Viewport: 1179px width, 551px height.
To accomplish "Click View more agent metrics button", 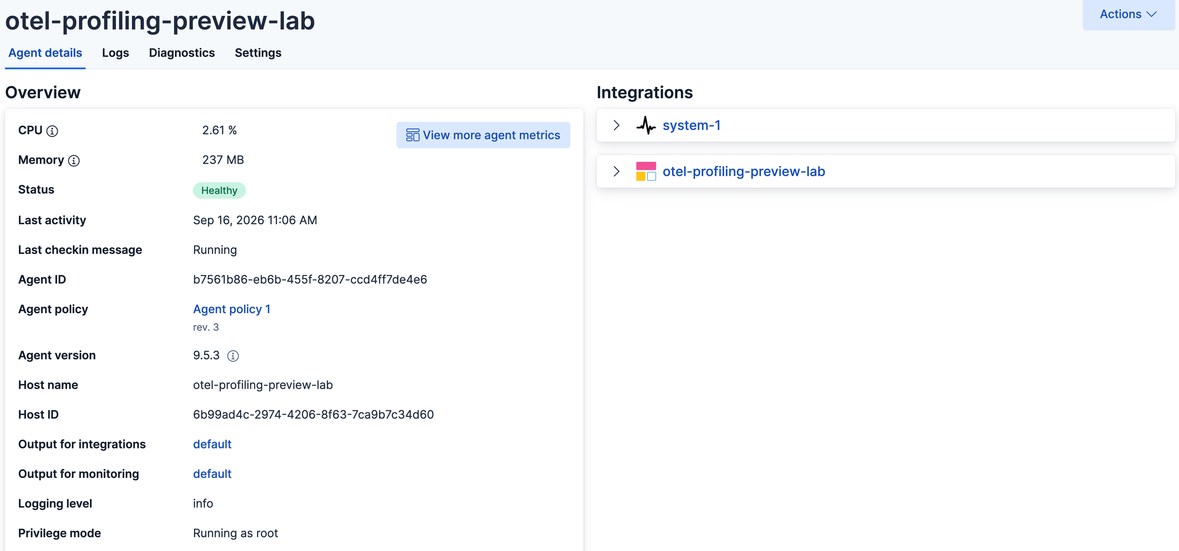I will (483, 135).
